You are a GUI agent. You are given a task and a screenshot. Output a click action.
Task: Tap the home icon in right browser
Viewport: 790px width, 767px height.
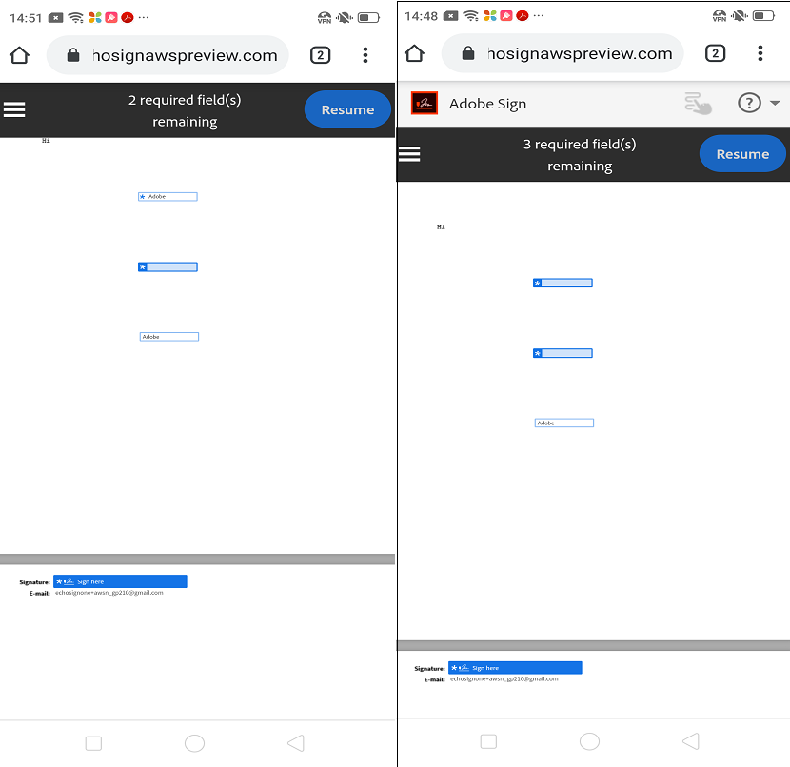(414, 53)
